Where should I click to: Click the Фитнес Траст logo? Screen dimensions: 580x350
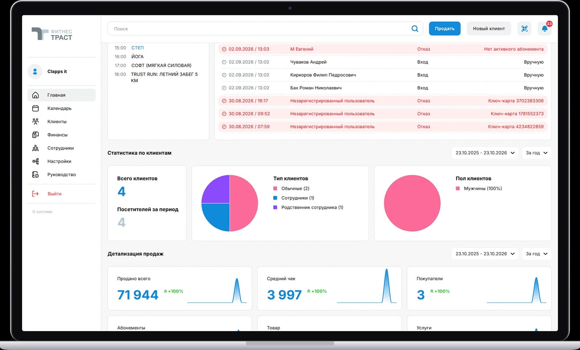[52, 34]
